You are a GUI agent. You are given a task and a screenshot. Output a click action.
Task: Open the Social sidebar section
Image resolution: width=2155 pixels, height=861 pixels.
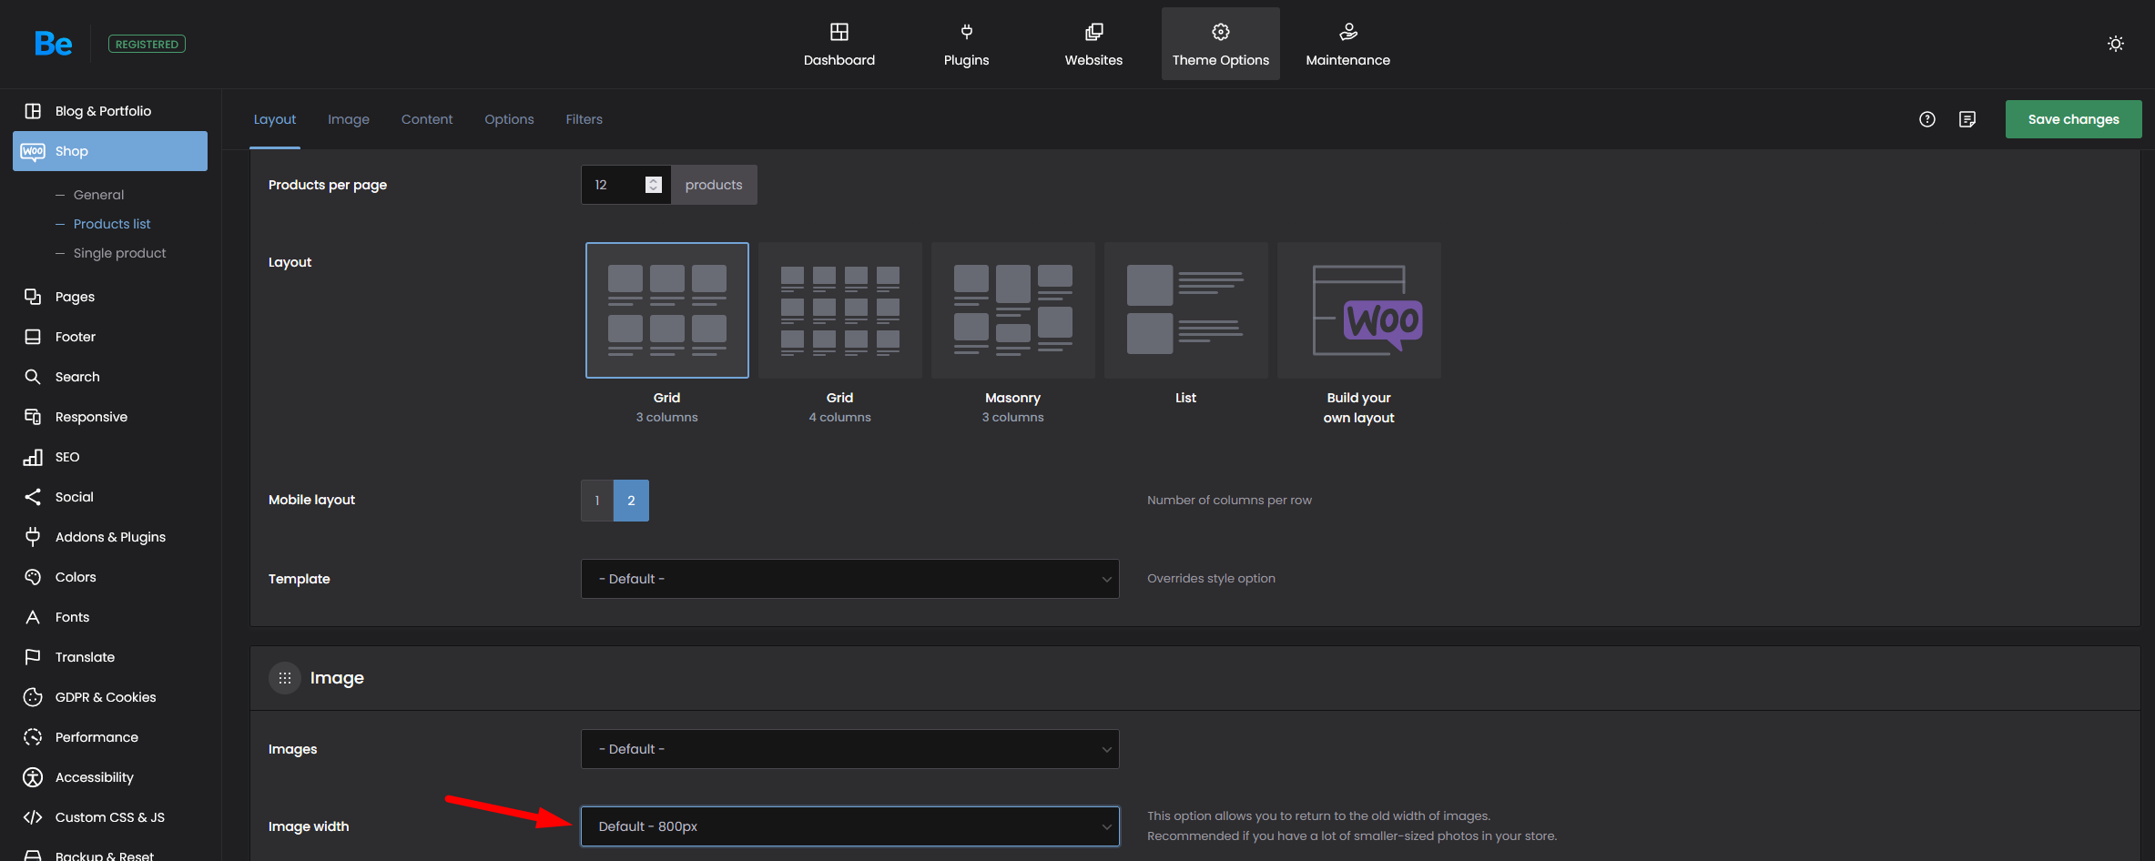click(110, 497)
